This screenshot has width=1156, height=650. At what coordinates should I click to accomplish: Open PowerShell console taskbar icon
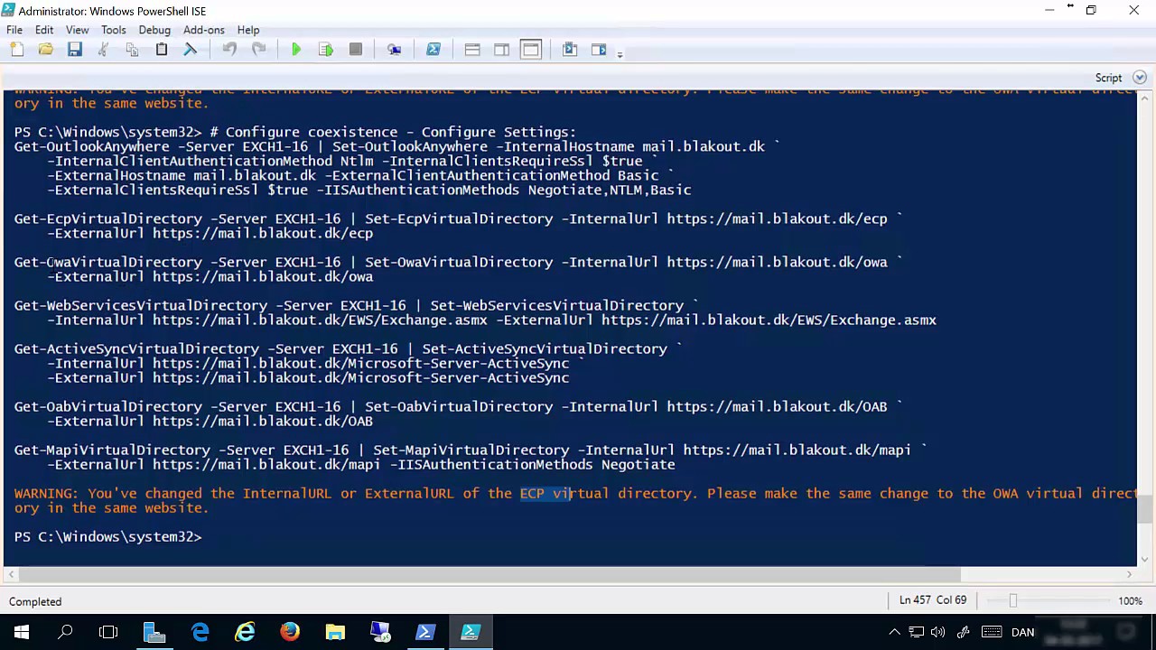pos(425,632)
